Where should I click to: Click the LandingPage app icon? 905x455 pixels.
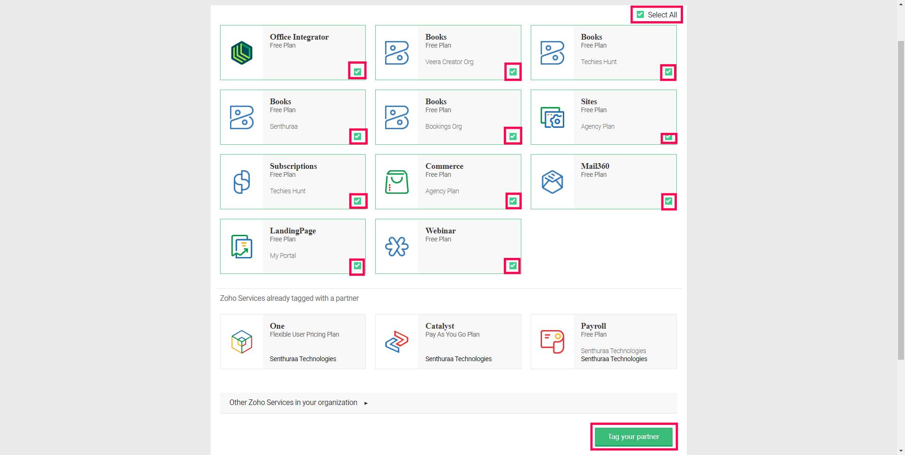[x=242, y=247]
